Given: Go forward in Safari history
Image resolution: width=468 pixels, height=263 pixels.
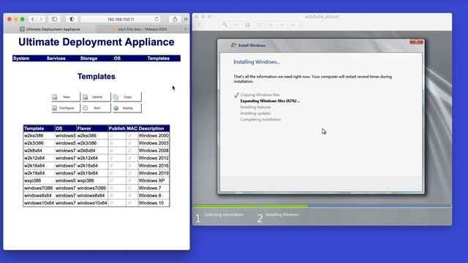Looking at the screenshot, I should 41,19.
